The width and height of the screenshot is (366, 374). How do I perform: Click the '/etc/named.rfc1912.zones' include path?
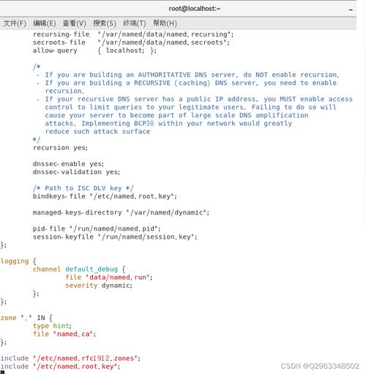[x=86, y=359]
